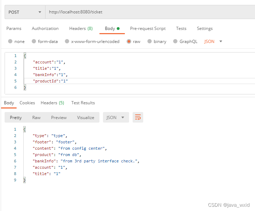Click the response "account": "1" line
The height and width of the screenshot is (211, 255).
[50, 167]
